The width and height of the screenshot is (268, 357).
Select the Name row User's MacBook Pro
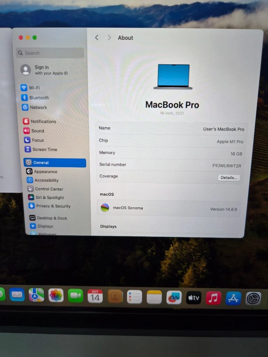pyautogui.click(x=171, y=129)
